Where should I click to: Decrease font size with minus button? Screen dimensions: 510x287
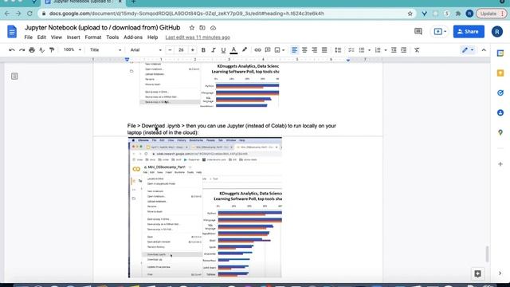tap(170, 50)
